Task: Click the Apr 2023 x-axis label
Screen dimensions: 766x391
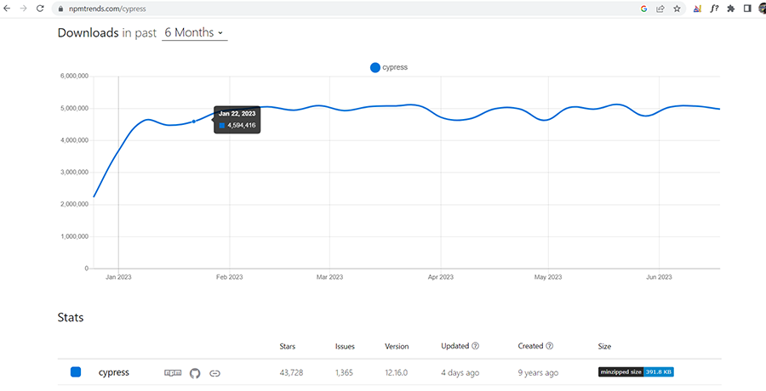Action: click(441, 277)
